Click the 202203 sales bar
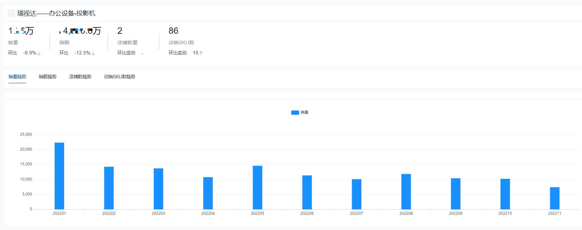Image resolution: width=582 pixels, height=230 pixels. pyautogui.click(x=158, y=189)
